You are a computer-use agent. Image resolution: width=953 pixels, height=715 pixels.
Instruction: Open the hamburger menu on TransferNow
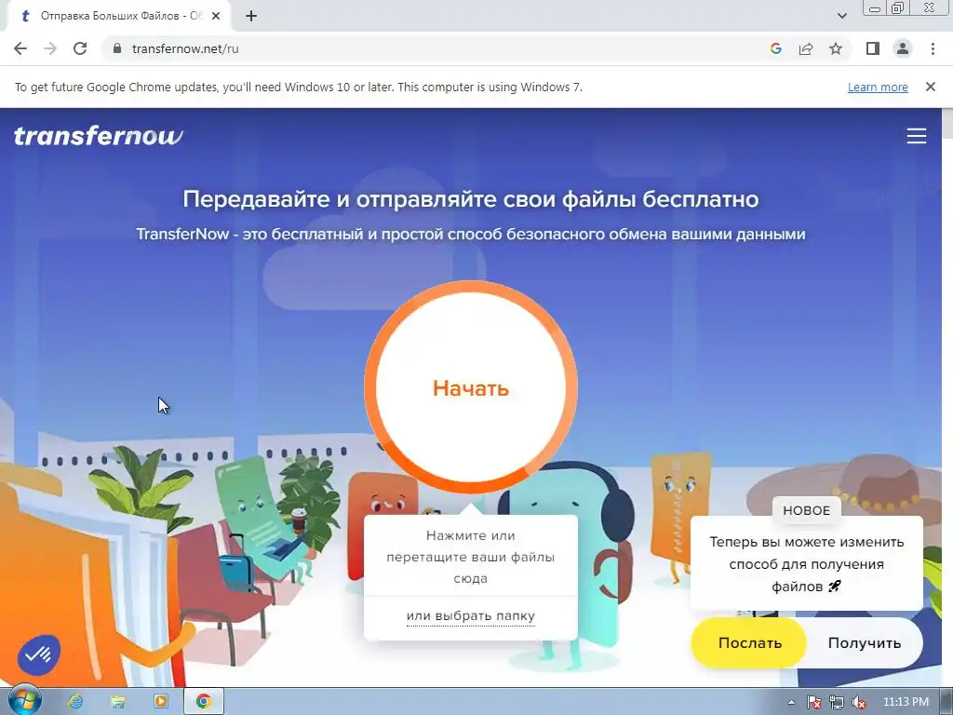click(917, 136)
